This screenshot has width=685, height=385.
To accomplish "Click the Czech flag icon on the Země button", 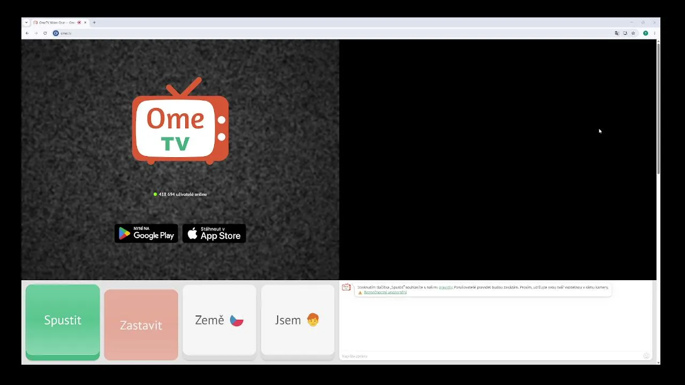I will coord(237,320).
